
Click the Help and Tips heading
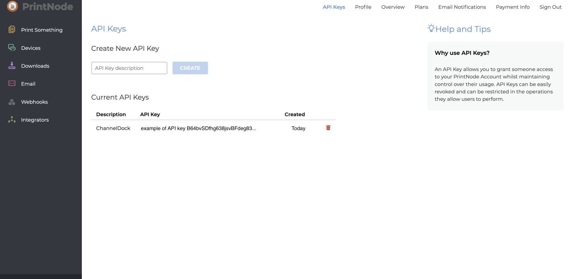point(463,29)
